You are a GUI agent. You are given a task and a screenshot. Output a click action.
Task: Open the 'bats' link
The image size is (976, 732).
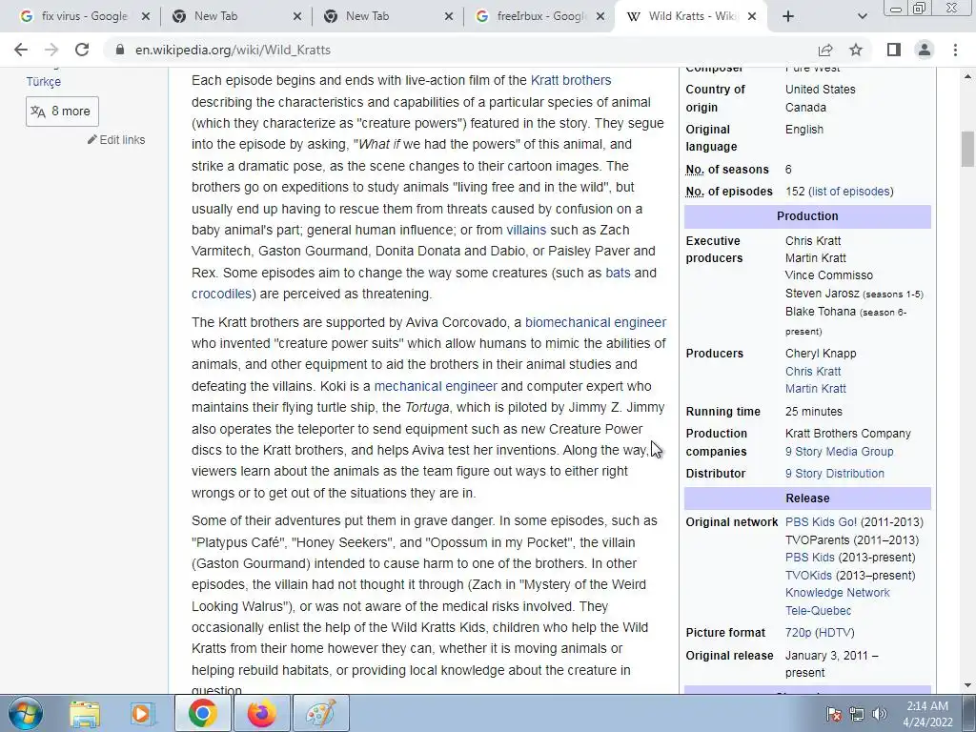pos(618,273)
